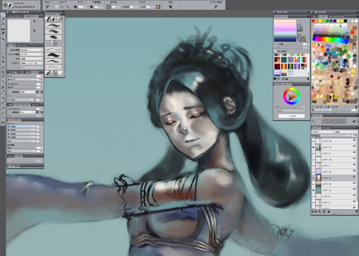The image size is (359, 256).
Task: Click the harmony panel lock icon
Action: tap(354, 121)
